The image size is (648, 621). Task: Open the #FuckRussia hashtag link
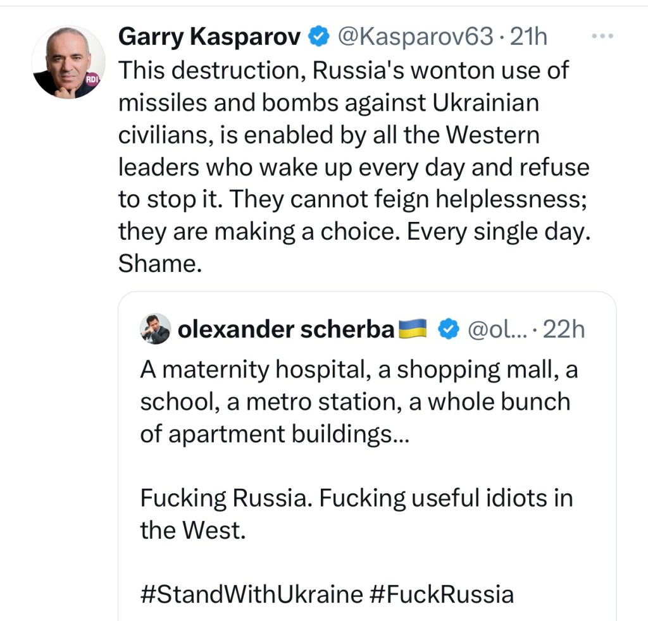pyautogui.click(x=441, y=594)
